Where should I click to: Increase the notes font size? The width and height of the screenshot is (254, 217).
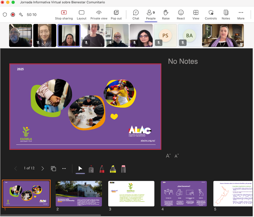168,156
